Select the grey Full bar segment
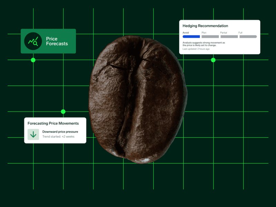276x207 pixels. point(248,37)
